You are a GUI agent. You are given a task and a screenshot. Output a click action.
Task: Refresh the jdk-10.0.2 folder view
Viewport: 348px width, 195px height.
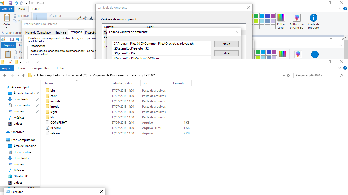[288, 75]
